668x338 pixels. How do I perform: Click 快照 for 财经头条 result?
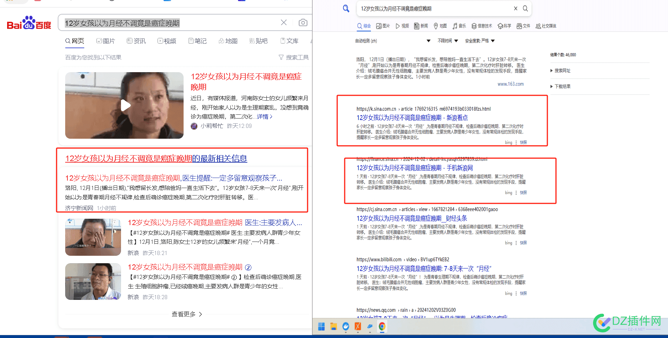523,243
